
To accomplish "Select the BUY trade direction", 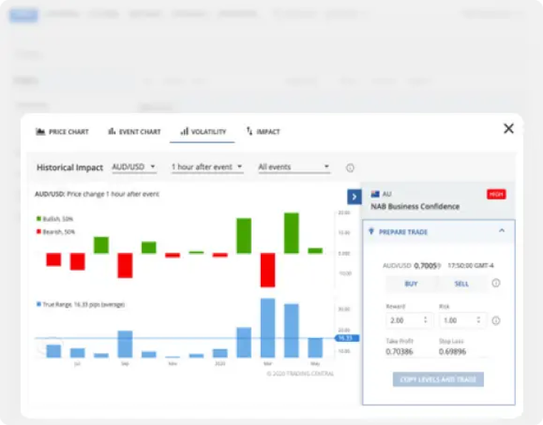I will tap(411, 283).
